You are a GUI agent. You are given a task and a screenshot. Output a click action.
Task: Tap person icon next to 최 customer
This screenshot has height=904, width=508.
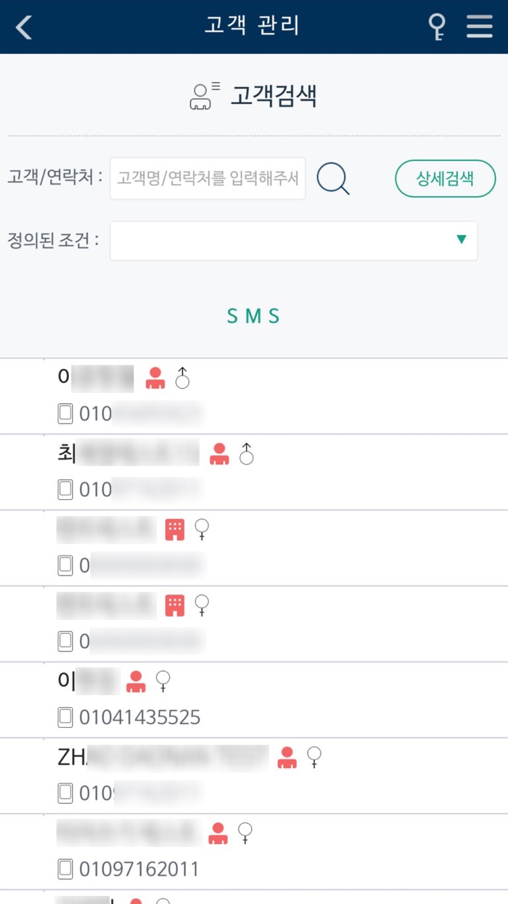(x=219, y=454)
